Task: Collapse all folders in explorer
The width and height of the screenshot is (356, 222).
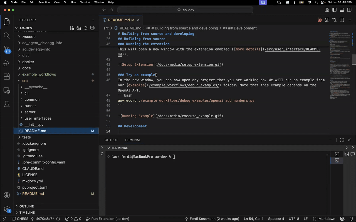Action: [92, 28]
